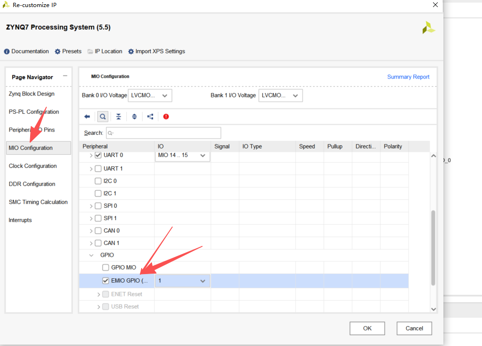Select the MIO Configuration page
Viewport: 482px width, 346px height.
point(39,148)
